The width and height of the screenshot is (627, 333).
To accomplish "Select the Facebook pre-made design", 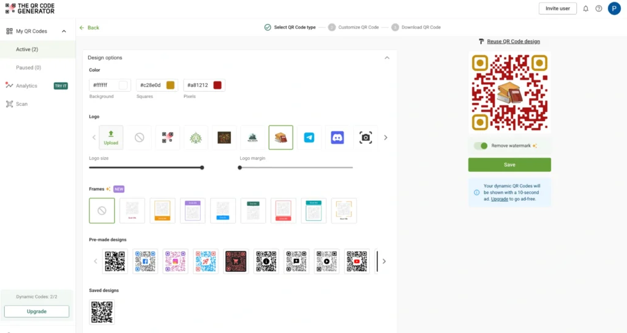I will coord(145,261).
